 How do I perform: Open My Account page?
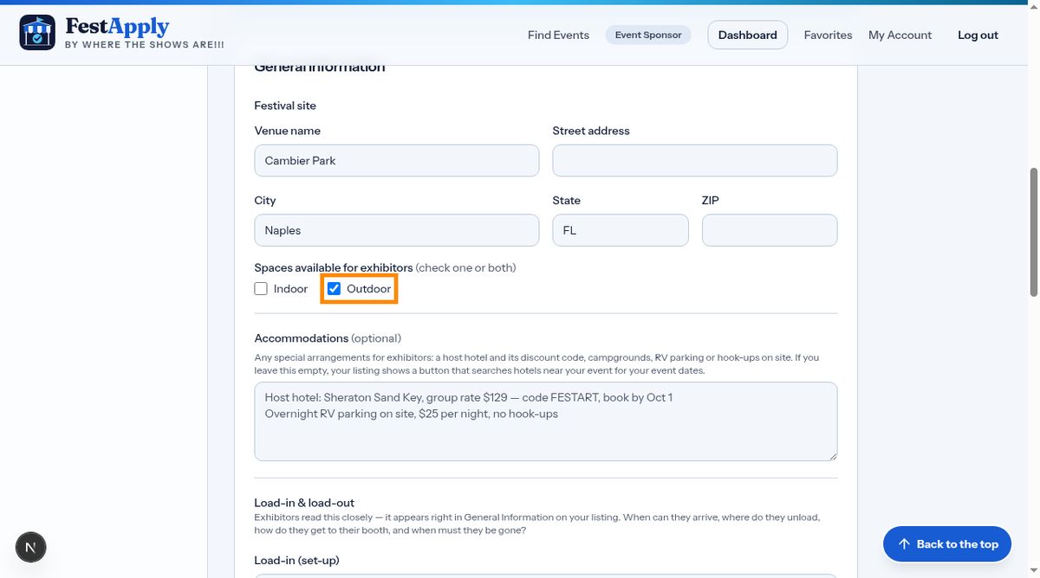900,35
